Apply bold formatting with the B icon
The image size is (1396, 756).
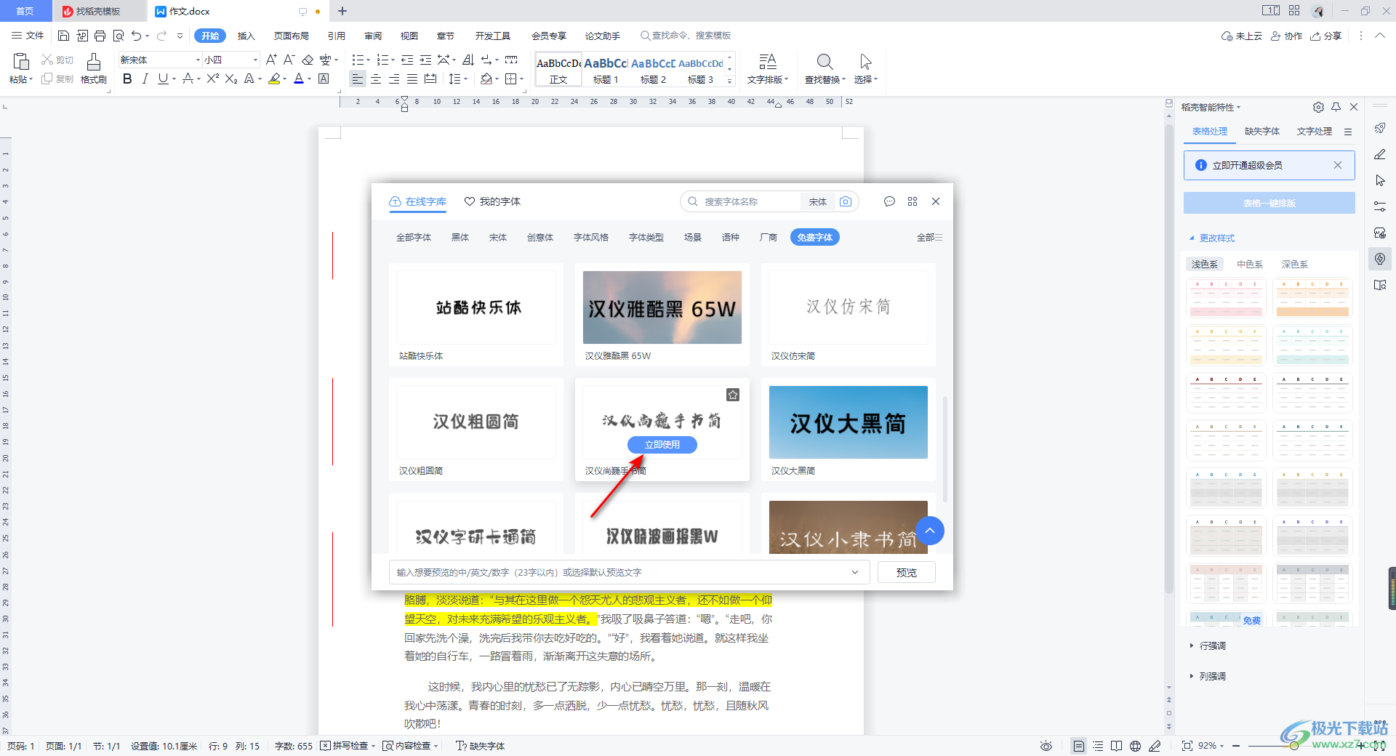click(x=127, y=79)
